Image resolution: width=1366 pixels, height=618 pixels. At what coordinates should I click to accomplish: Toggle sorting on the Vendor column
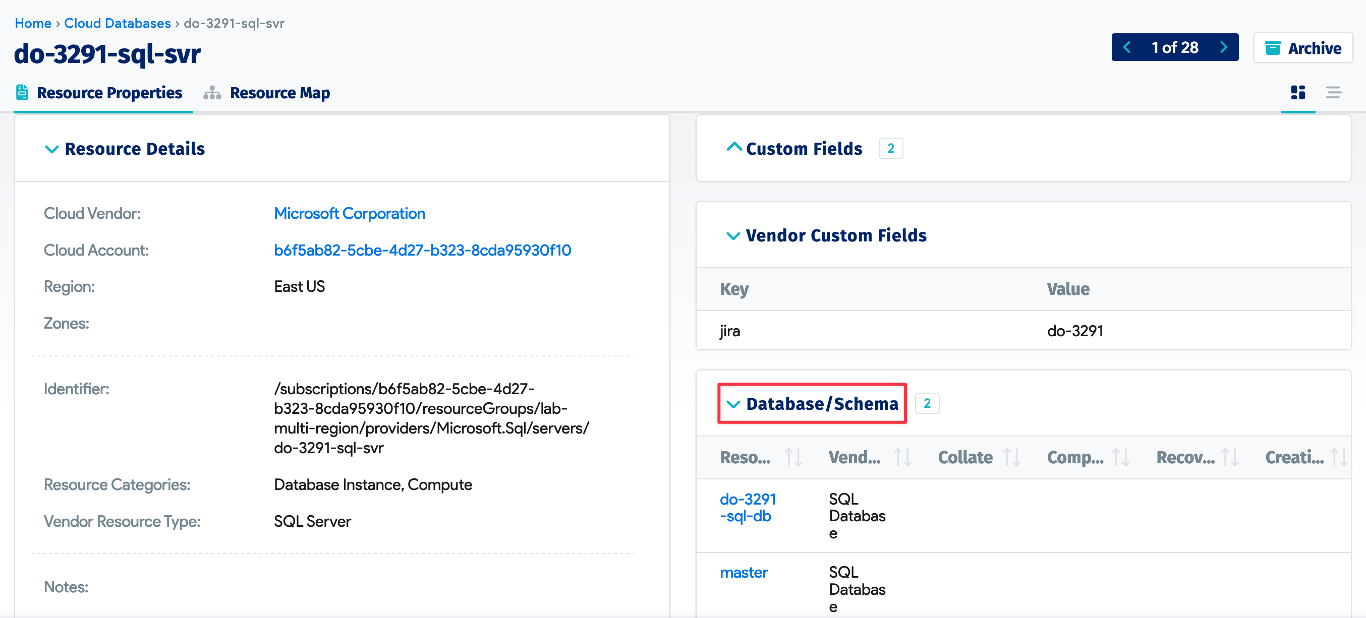click(903, 457)
